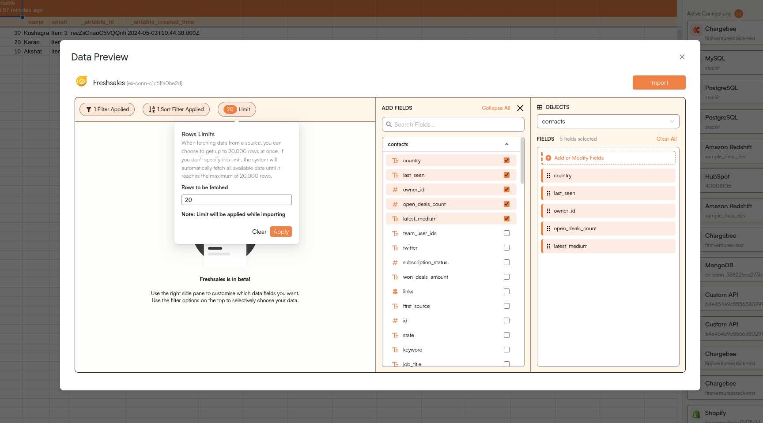Viewport: 763px width, 423px height.
Task: Click the drag handle of selected last_seen field
Action: [x=548, y=193]
